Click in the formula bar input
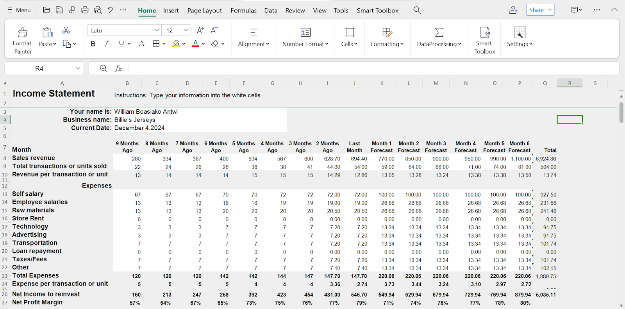Screen dimensions: 625x309 click(x=373, y=68)
